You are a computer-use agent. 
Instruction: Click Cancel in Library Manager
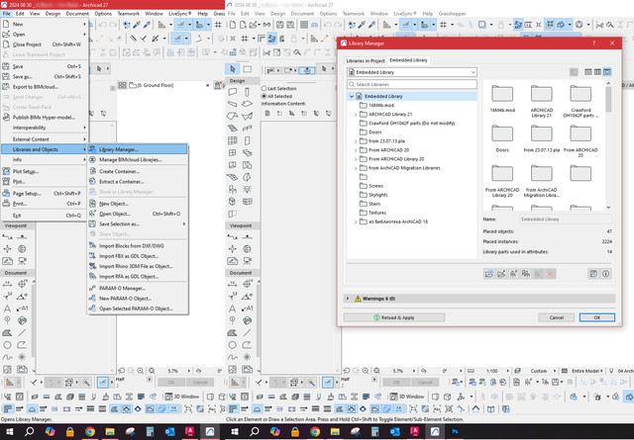[x=557, y=317]
